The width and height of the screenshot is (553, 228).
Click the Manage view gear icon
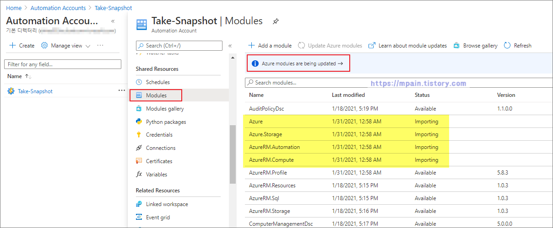44,45
